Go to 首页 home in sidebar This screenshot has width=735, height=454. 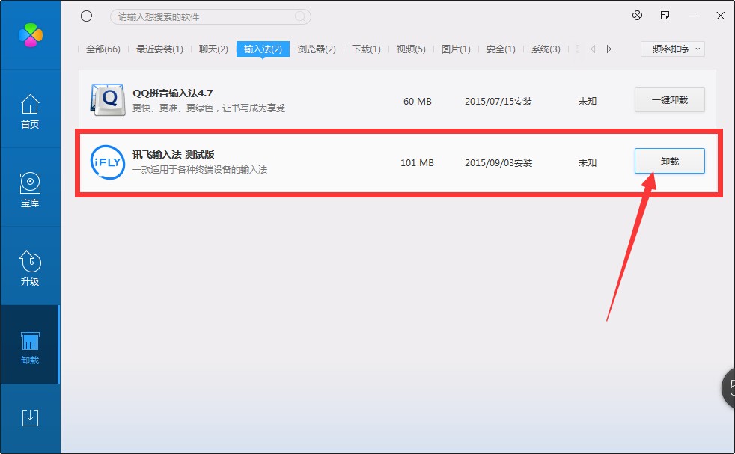(x=30, y=111)
